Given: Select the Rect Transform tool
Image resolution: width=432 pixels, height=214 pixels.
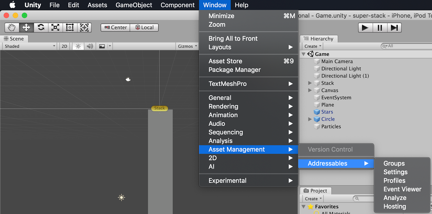Looking at the screenshot, I should (70, 27).
